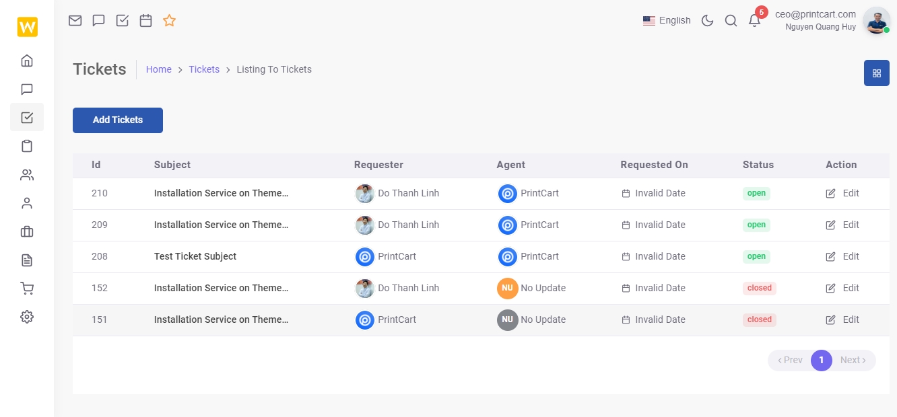Edit ticket 152
The image size is (897, 417).
[842, 288]
